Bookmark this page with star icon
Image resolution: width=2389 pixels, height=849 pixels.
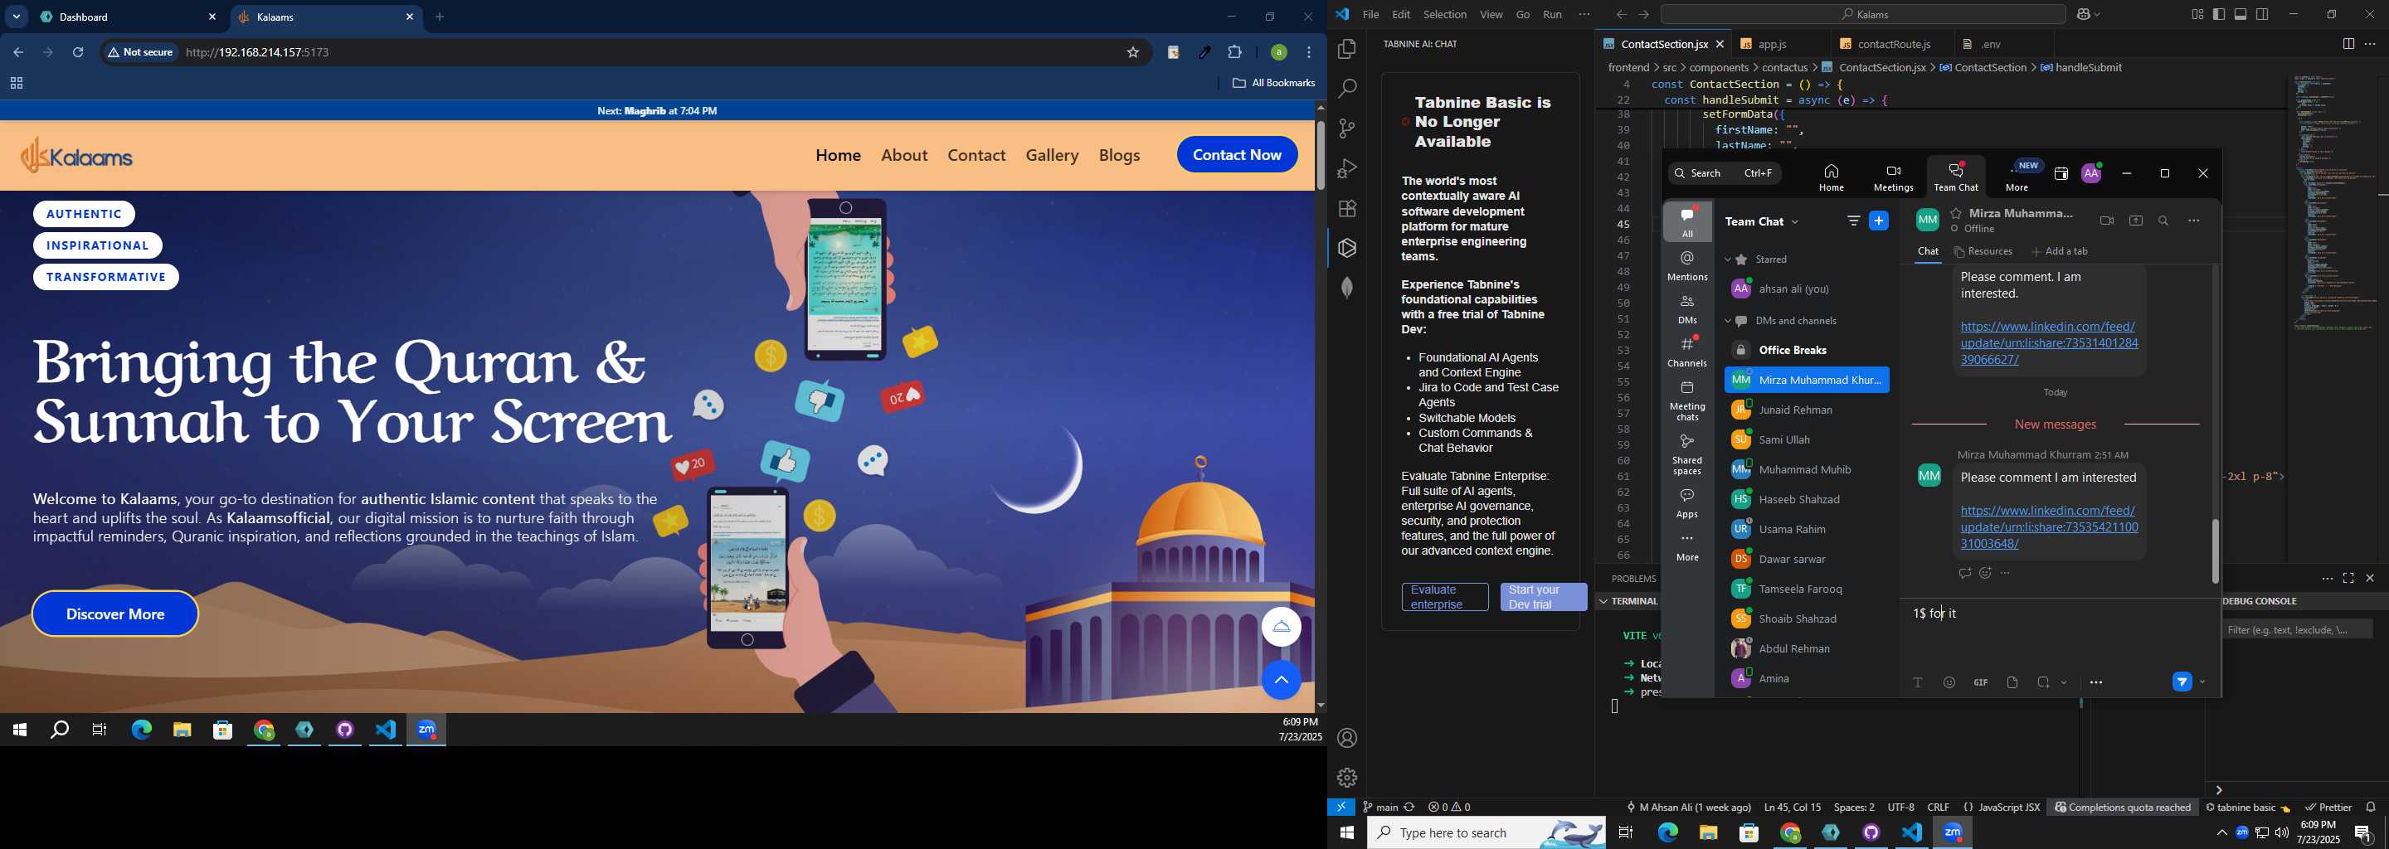click(x=1132, y=53)
